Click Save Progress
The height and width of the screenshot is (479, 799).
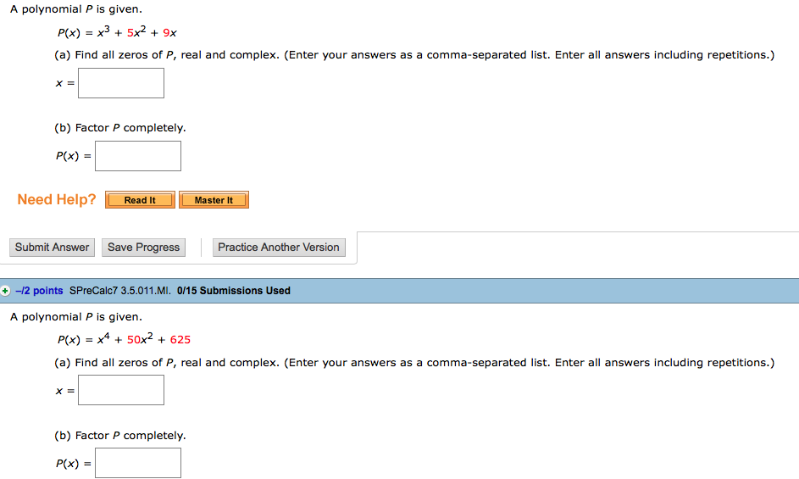tap(143, 248)
